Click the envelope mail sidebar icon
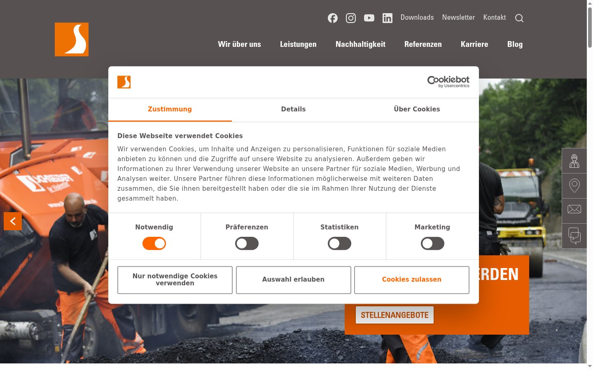Image resolution: width=593 pixels, height=370 pixels. point(574,211)
